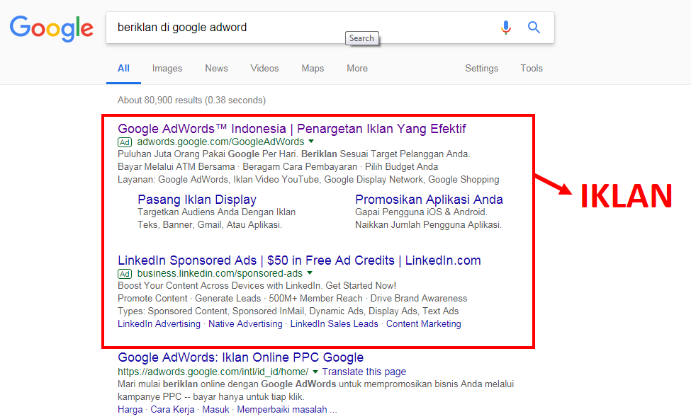Viewport: 691px width, 419px height.
Task: Open Google AdWords Indonesia ad headline
Action: [292, 129]
